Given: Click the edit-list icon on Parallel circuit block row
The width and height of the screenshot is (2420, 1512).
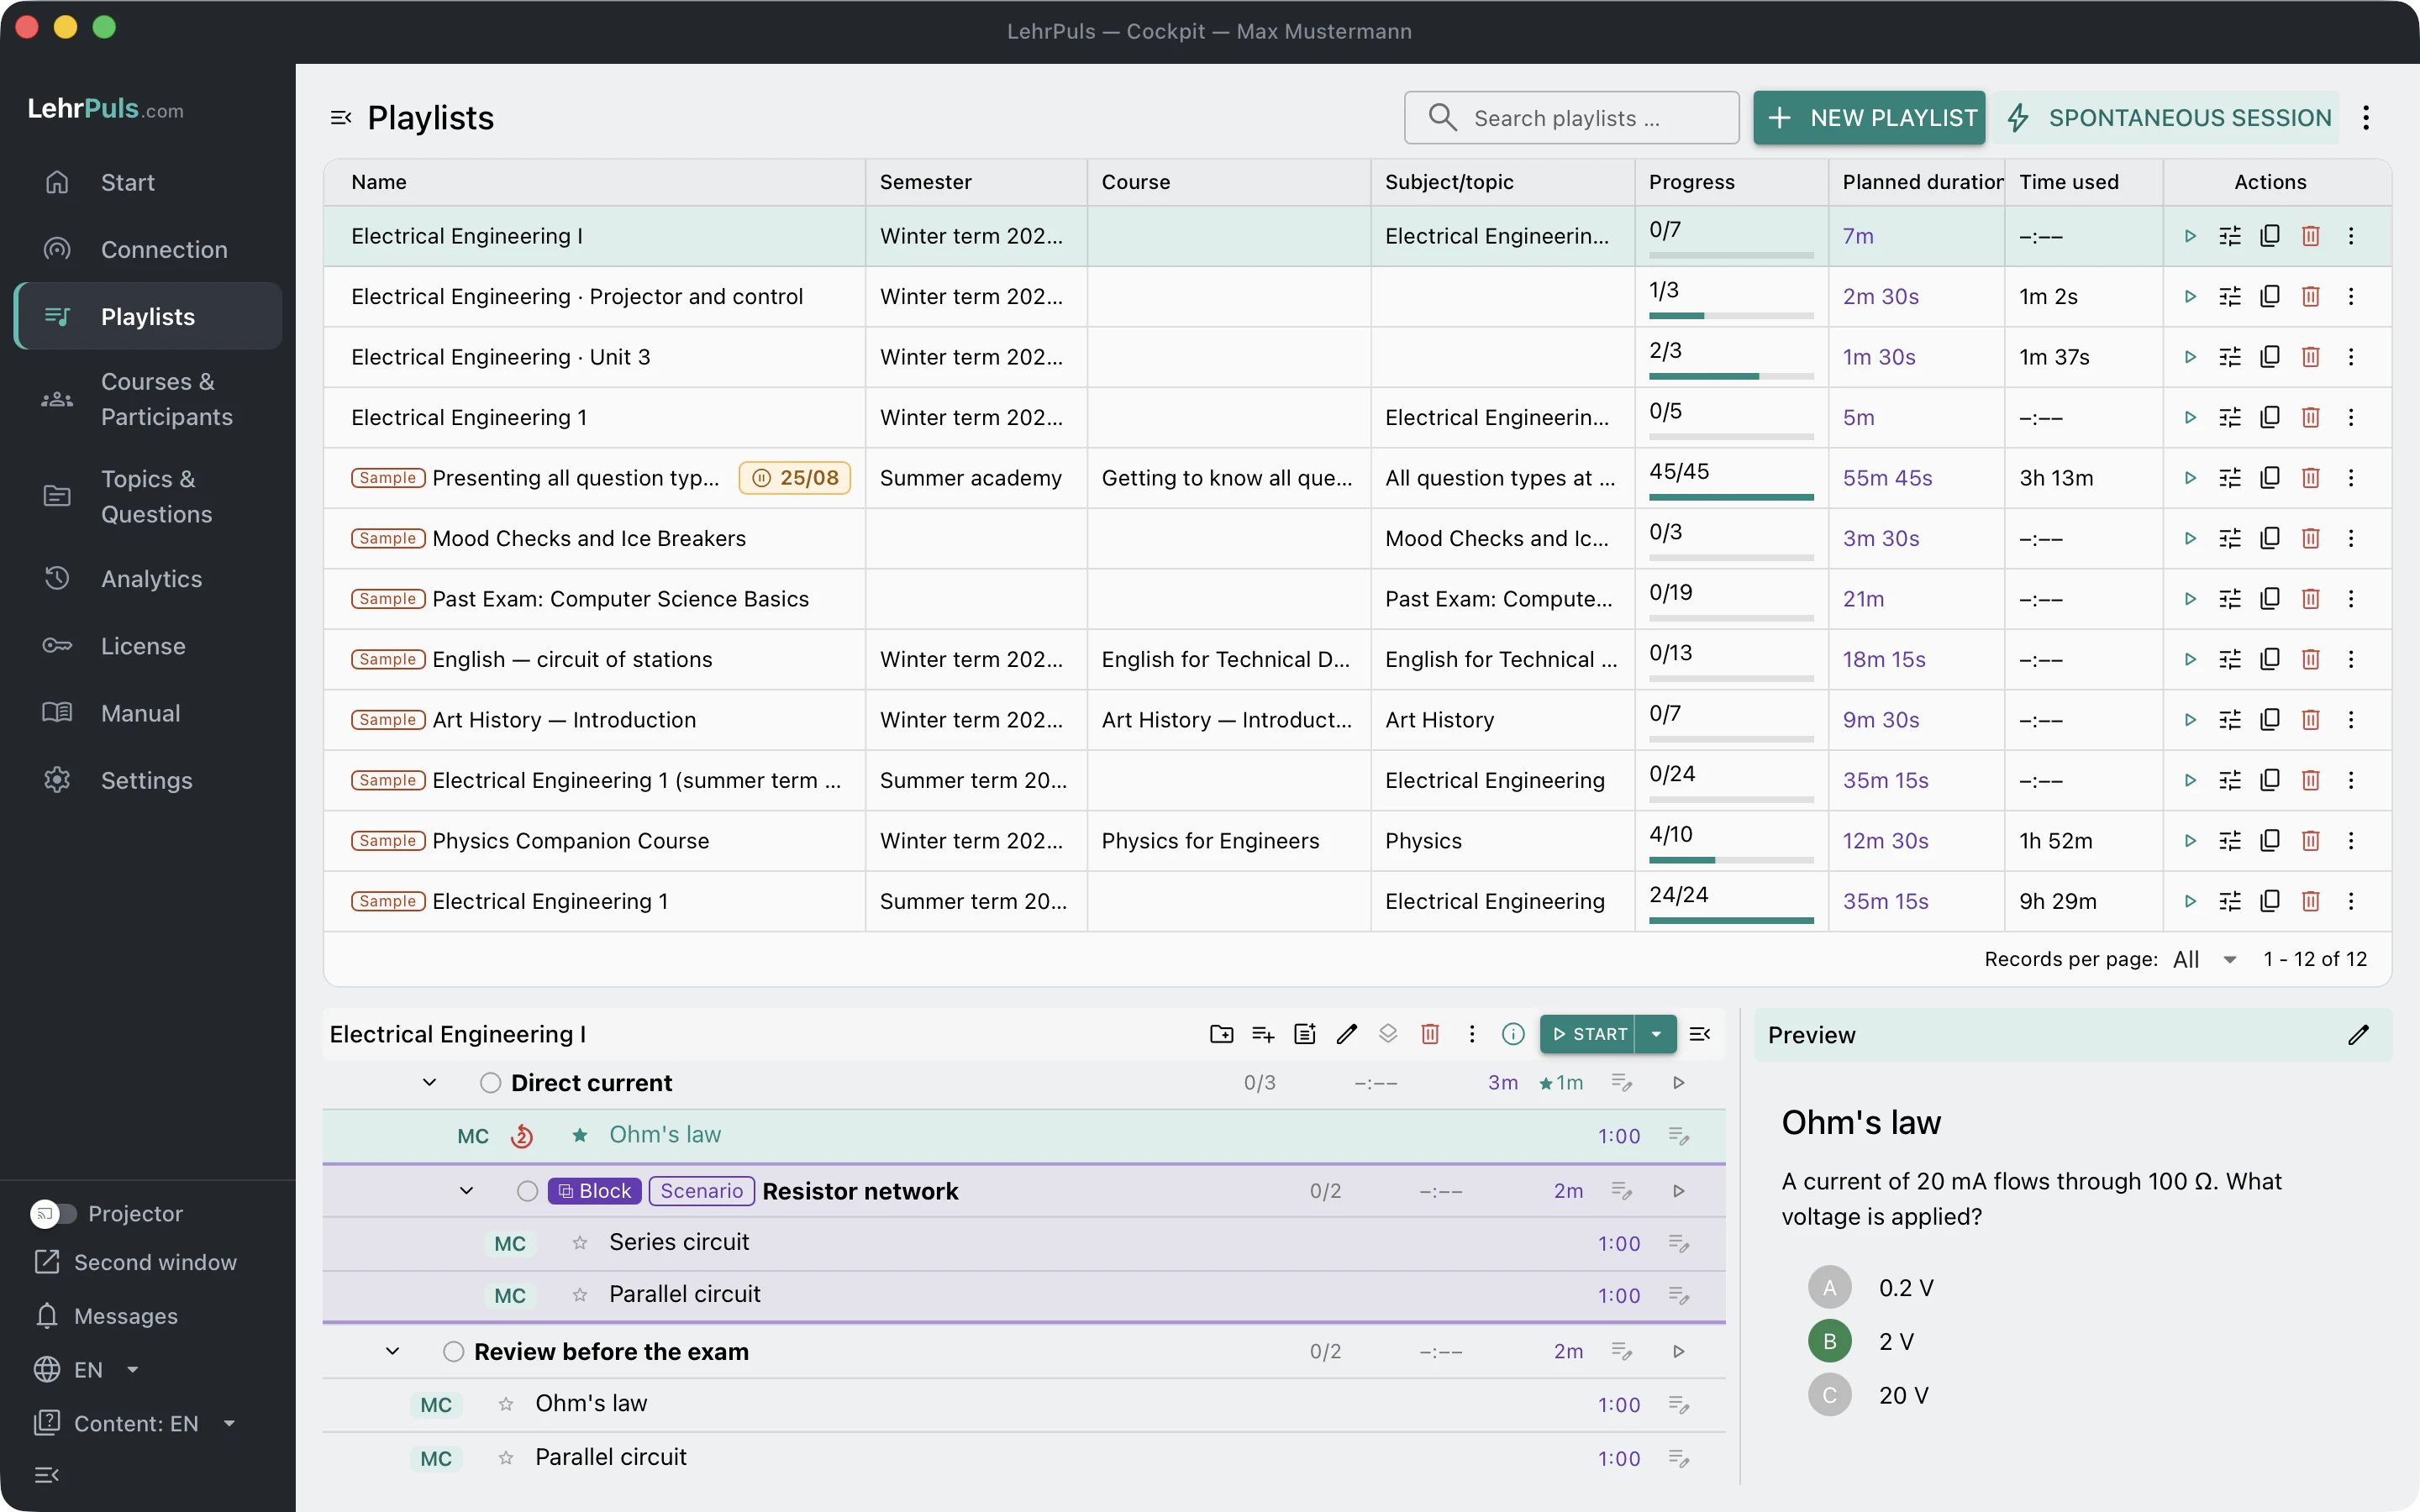Looking at the screenshot, I should [x=1679, y=1296].
